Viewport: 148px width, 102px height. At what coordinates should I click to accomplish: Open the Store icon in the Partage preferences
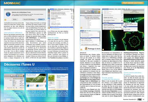click(x=96, y=12)
